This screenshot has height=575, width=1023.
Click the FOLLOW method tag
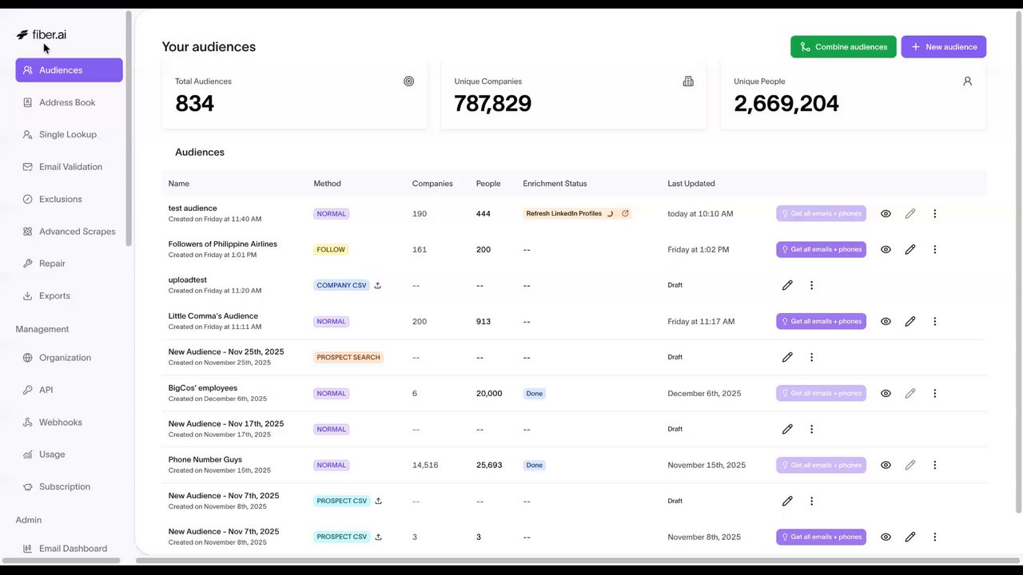pyautogui.click(x=331, y=250)
